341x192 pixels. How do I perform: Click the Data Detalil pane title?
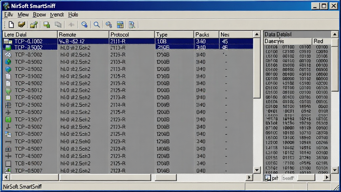278,34
